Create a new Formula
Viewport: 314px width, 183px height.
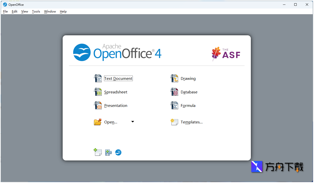(188, 106)
